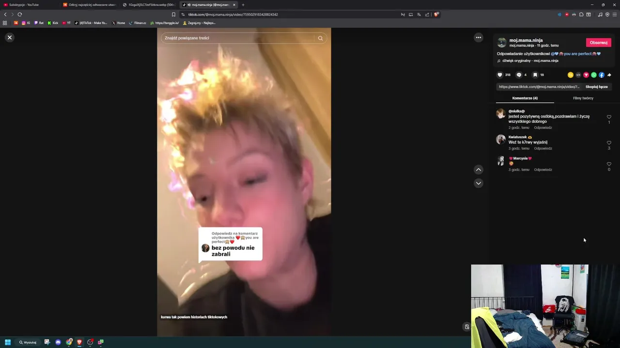
Task: Toggle tab audio mute speaker icon
Action: coord(189,5)
